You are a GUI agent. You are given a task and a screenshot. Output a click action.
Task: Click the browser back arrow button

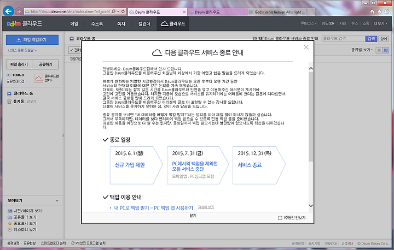[x=8, y=11]
